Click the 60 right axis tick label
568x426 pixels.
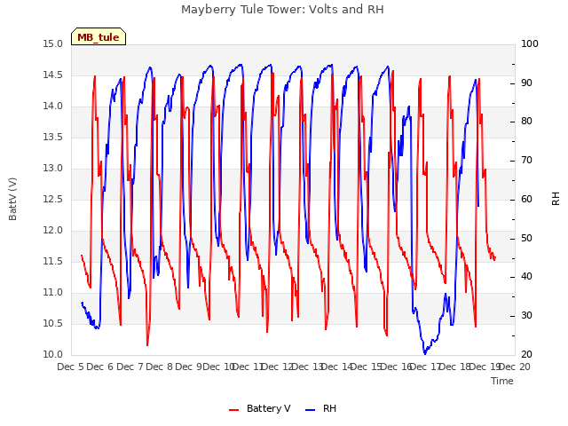click(x=526, y=200)
